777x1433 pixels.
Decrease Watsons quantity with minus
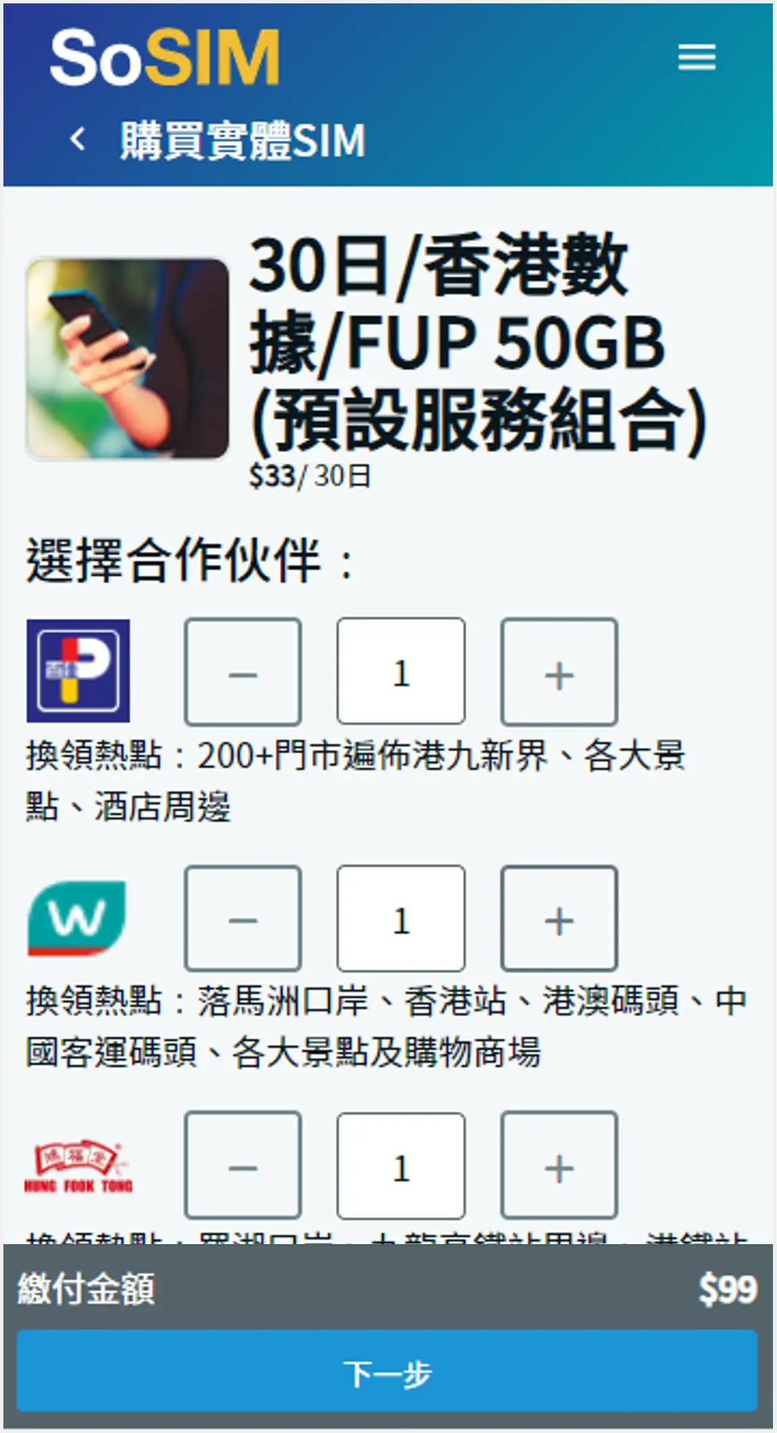coord(243,919)
